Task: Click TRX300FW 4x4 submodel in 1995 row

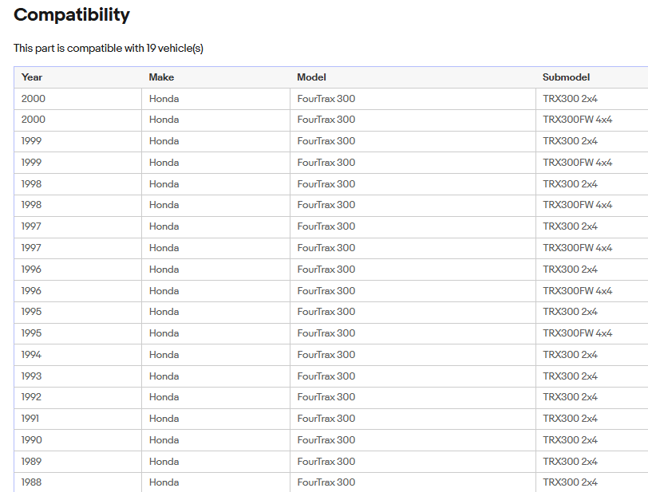Action: coord(577,333)
